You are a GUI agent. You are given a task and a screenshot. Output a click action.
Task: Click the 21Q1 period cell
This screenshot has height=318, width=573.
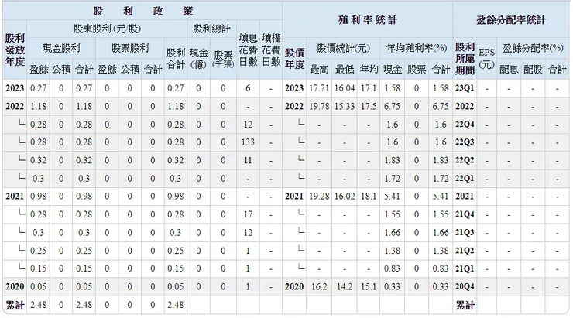[465, 268]
